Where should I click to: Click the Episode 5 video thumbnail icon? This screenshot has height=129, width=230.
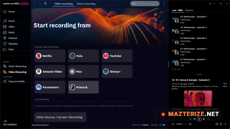click(x=176, y=20)
